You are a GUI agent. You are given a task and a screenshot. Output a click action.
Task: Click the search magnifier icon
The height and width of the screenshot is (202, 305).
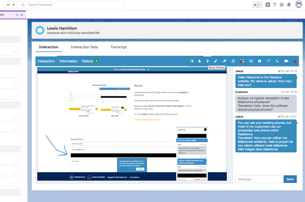tap(23, 5)
